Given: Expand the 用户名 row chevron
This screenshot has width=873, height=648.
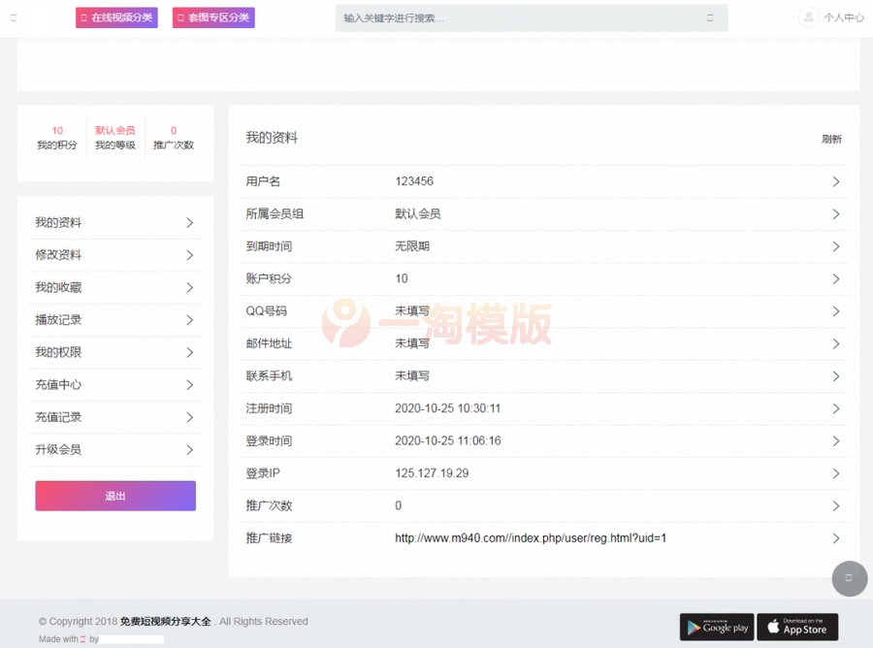Looking at the screenshot, I should click(835, 181).
